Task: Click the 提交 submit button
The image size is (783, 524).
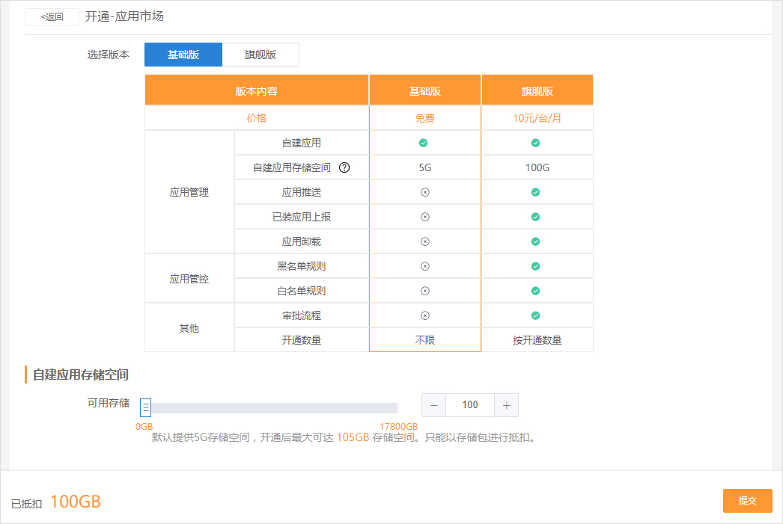Action: click(747, 501)
